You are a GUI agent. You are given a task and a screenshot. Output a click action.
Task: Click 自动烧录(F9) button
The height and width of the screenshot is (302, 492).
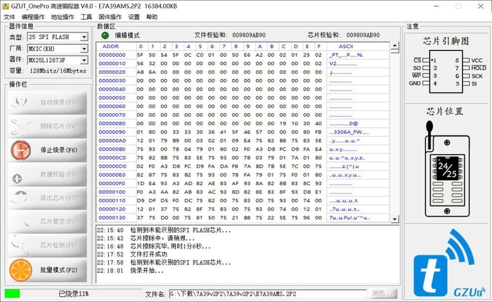click(47, 102)
